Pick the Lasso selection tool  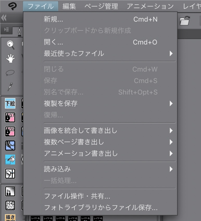click(x=10, y=73)
